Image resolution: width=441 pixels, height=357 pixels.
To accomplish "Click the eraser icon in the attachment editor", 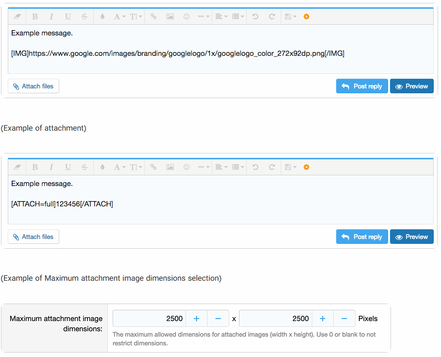I will tap(17, 167).
